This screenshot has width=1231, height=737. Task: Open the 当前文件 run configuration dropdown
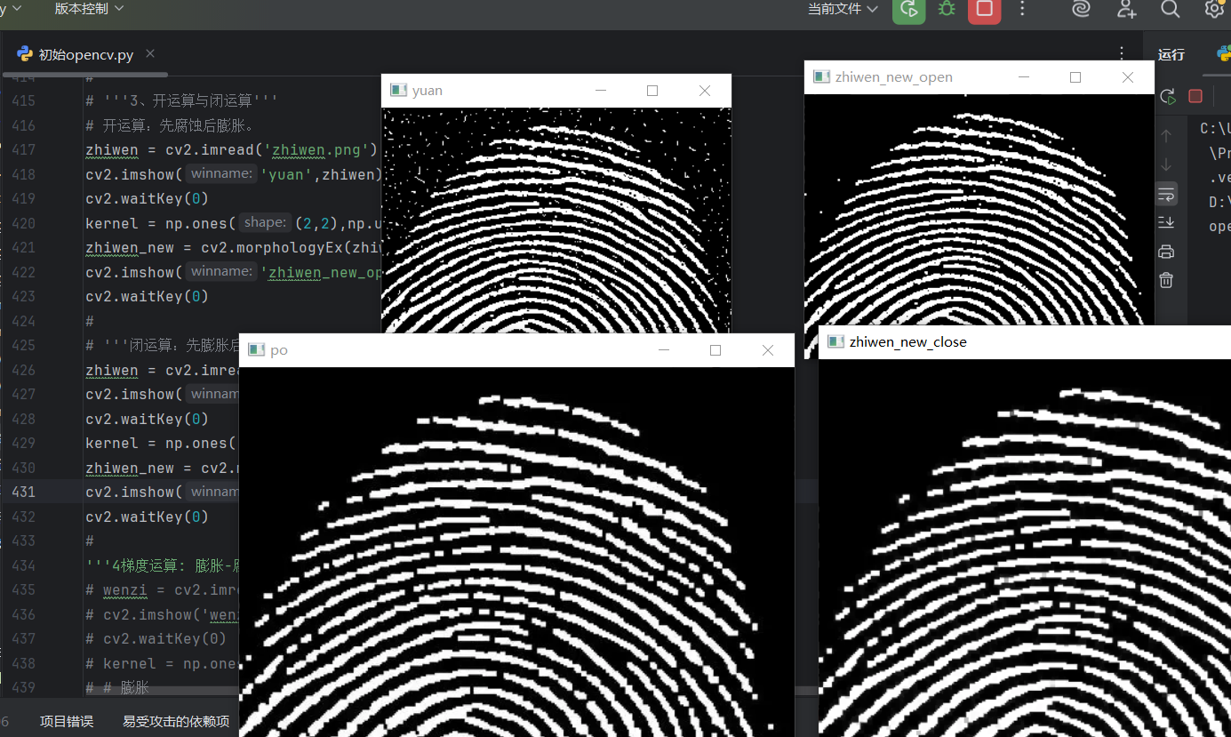click(x=843, y=9)
